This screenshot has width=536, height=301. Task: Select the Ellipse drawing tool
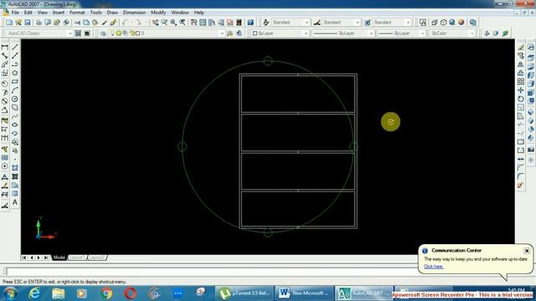15,125
